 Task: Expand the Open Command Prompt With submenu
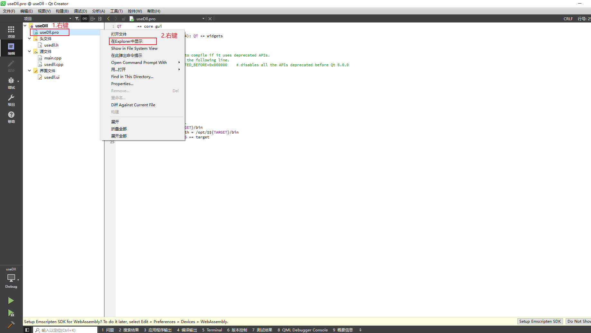click(x=143, y=62)
